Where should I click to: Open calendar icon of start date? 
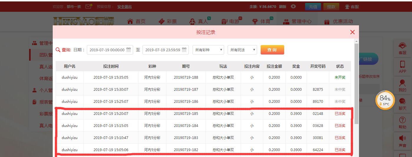click(x=128, y=49)
